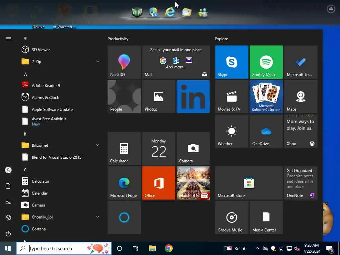This screenshot has width=340, height=255.
Task: Open the Paint 3D tile
Action: point(124,62)
